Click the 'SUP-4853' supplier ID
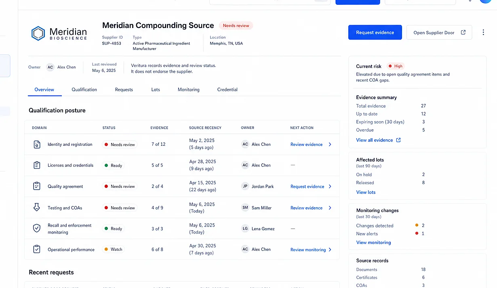This screenshot has width=497, height=288. tap(112, 43)
